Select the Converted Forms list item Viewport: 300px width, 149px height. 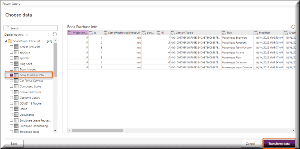30,92
